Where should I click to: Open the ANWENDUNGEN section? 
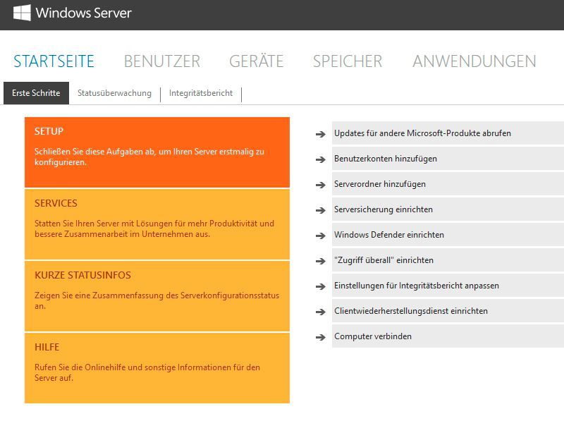tap(475, 61)
